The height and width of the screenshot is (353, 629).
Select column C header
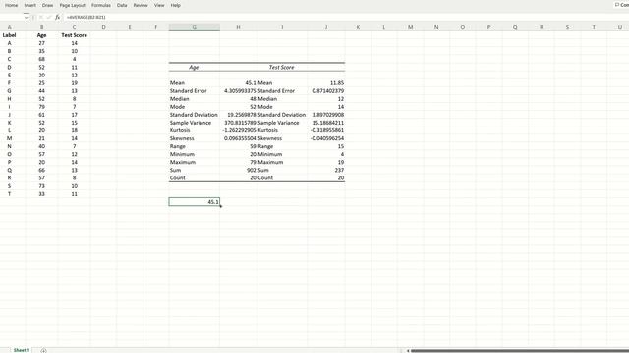tap(74, 27)
